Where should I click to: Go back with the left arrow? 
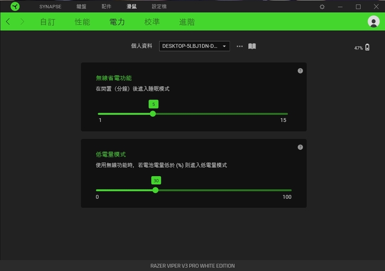tap(8, 22)
